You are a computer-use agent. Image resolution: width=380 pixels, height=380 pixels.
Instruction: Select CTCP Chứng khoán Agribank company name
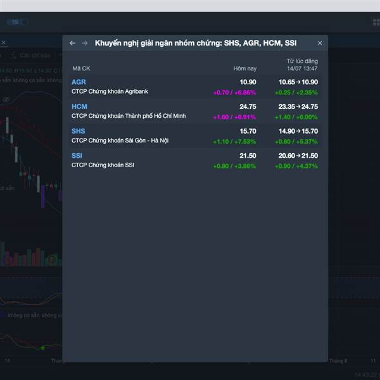(x=110, y=92)
